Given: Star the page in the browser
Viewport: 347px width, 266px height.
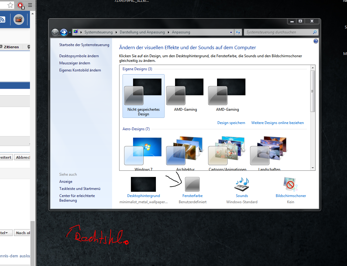Looking at the screenshot, I should [x=10, y=5].
